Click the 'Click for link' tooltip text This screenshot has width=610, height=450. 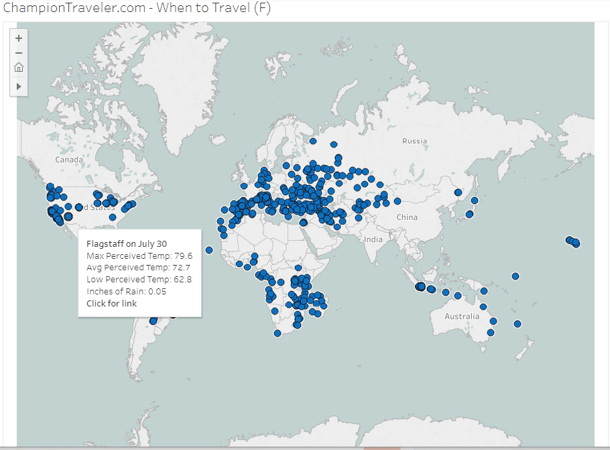[x=112, y=304]
